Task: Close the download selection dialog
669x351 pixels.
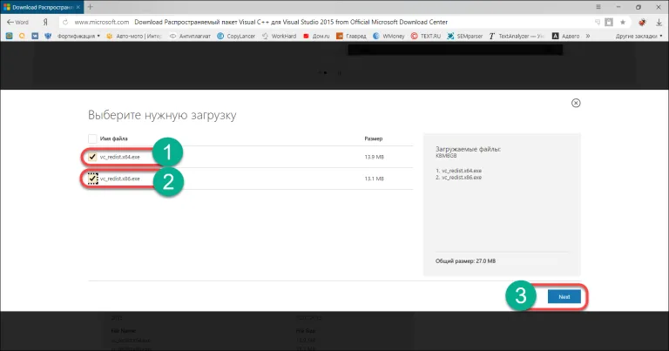Action: pos(576,104)
